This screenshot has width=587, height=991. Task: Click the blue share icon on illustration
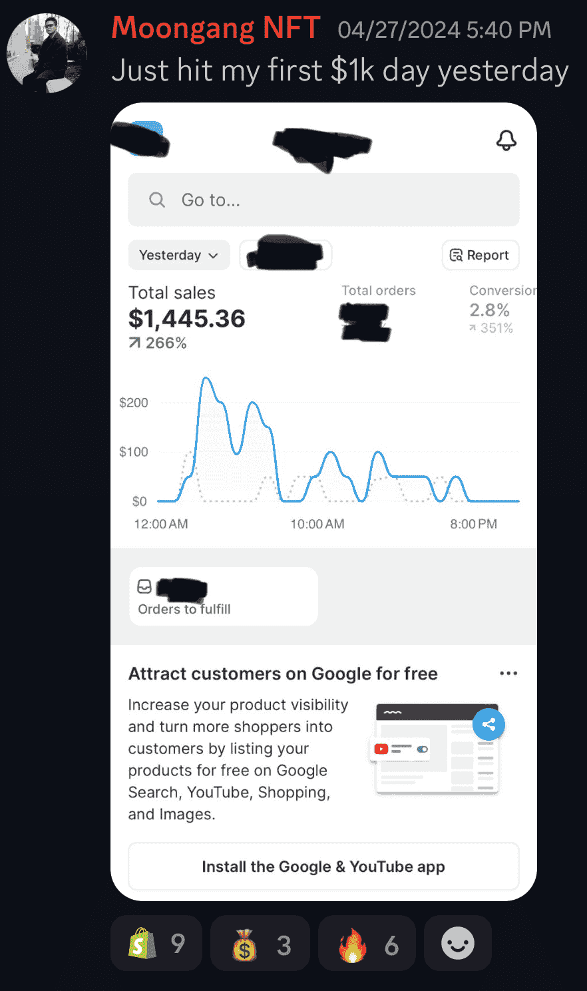coord(489,725)
